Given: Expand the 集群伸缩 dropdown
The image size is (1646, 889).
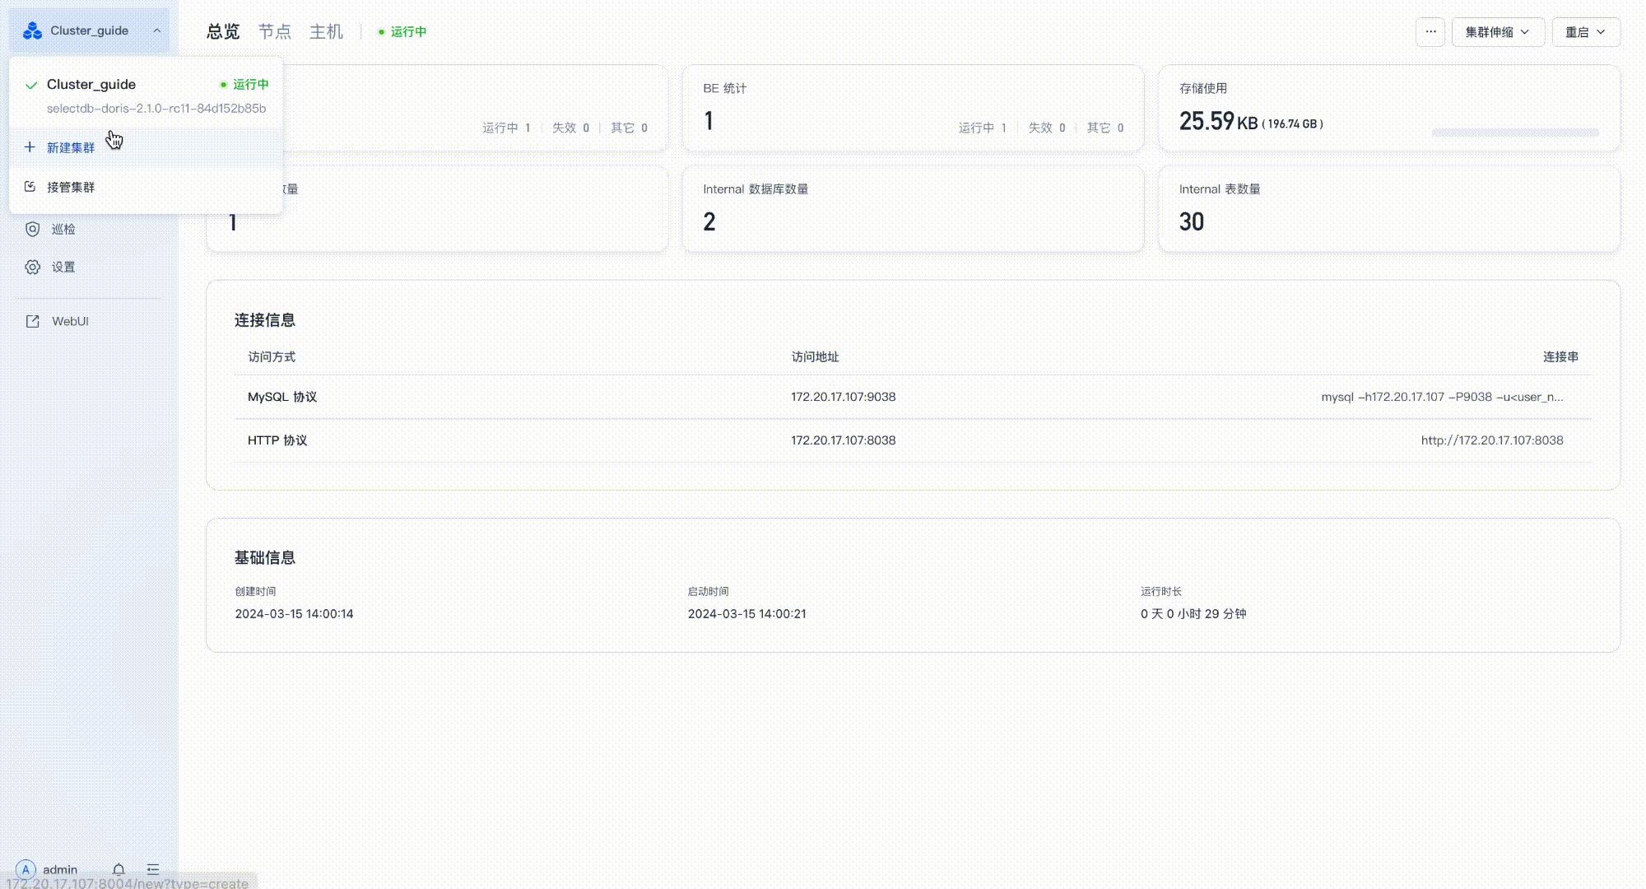Looking at the screenshot, I should click(x=1498, y=32).
